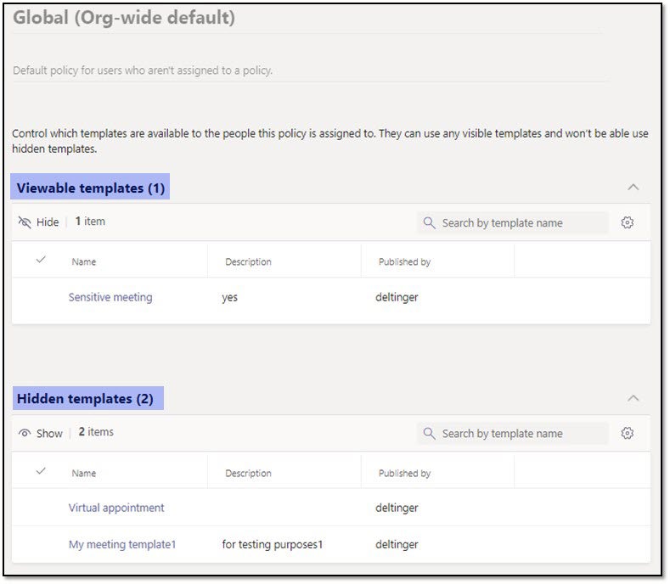670x584 pixels.
Task: Sort Viewable templates by Published by column
Action: (x=404, y=262)
